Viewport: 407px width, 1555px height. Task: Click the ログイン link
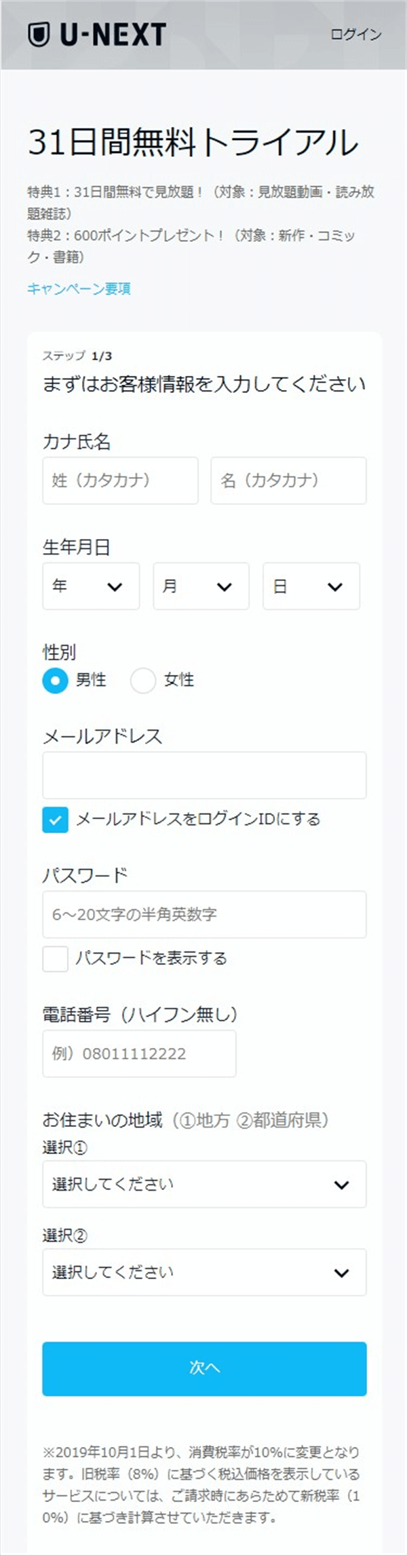[x=355, y=33]
